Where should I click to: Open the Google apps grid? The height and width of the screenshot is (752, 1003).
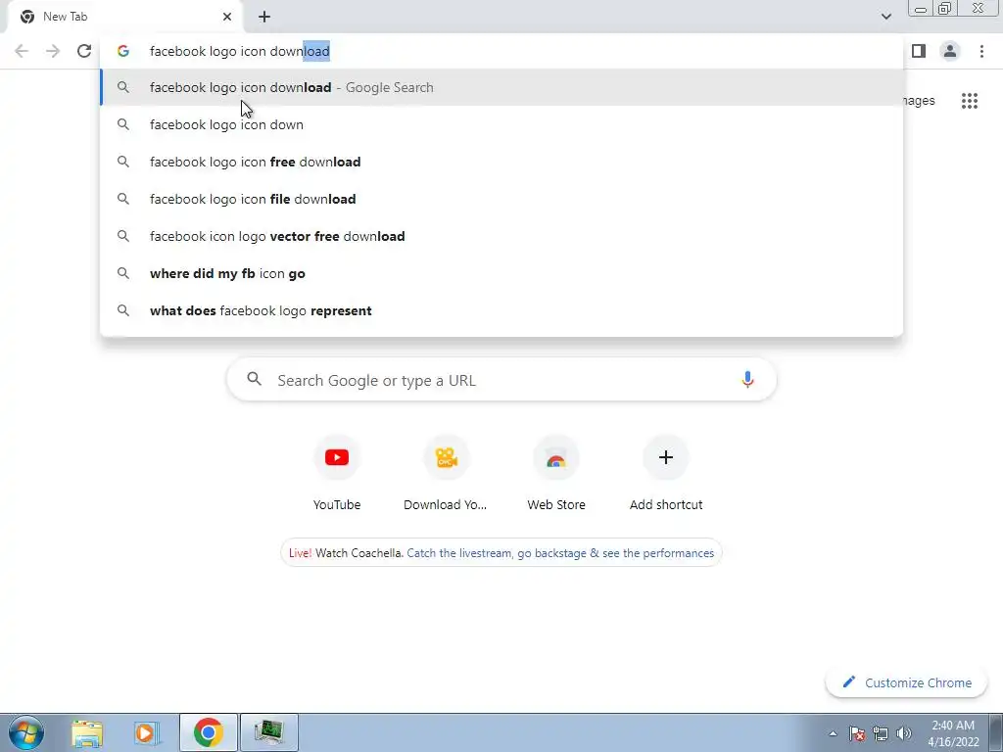(969, 101)
